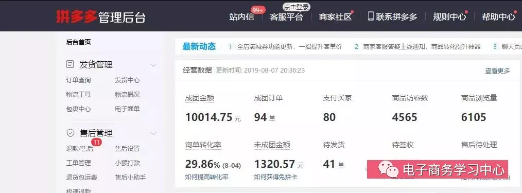Open 帮助中心

click(498, 16)
